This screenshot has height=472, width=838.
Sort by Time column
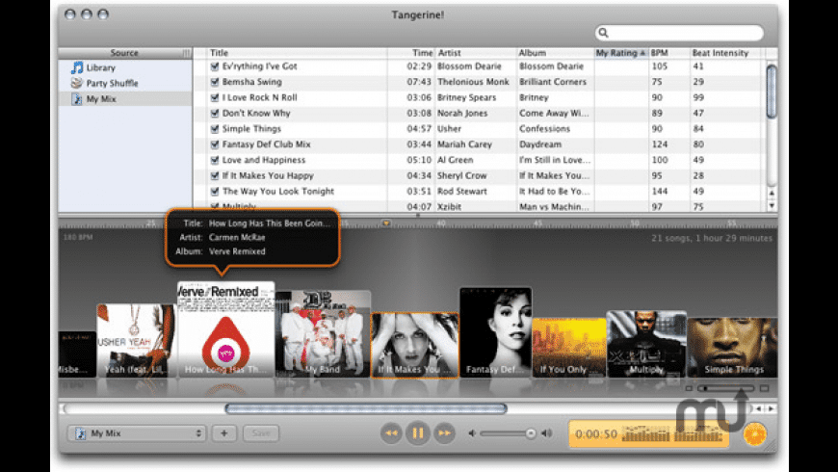click(411, 53)
